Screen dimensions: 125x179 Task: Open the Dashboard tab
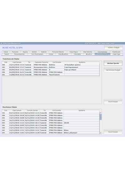point(116,52)
